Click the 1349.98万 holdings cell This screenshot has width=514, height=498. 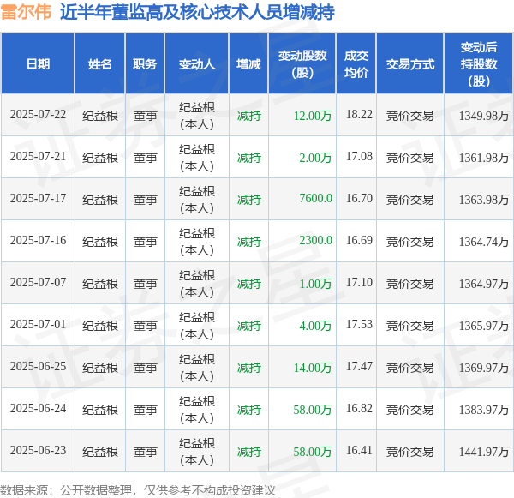[484, 116]
